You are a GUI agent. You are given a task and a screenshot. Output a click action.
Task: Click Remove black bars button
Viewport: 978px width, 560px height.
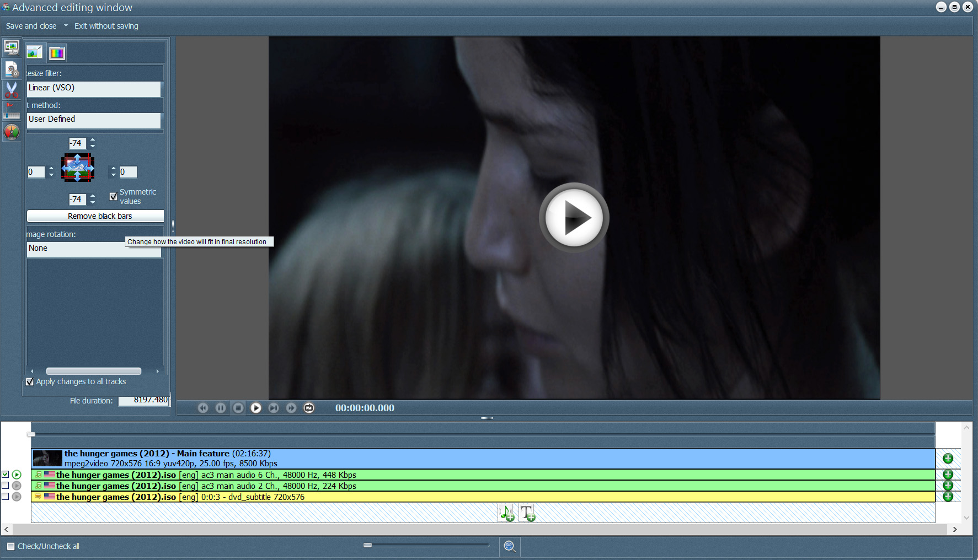click(95, 216)
